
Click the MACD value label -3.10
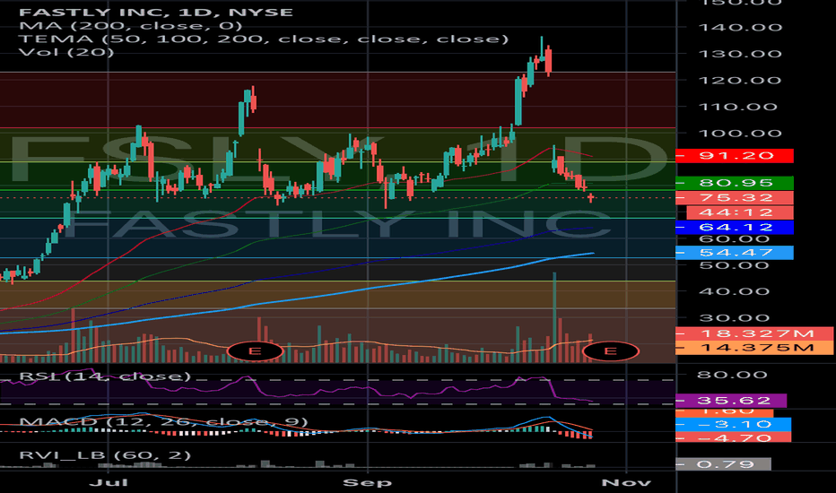point(733,424)
